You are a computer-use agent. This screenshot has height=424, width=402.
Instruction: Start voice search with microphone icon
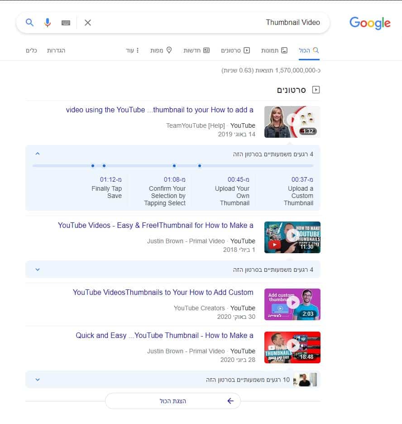point(48,23)
